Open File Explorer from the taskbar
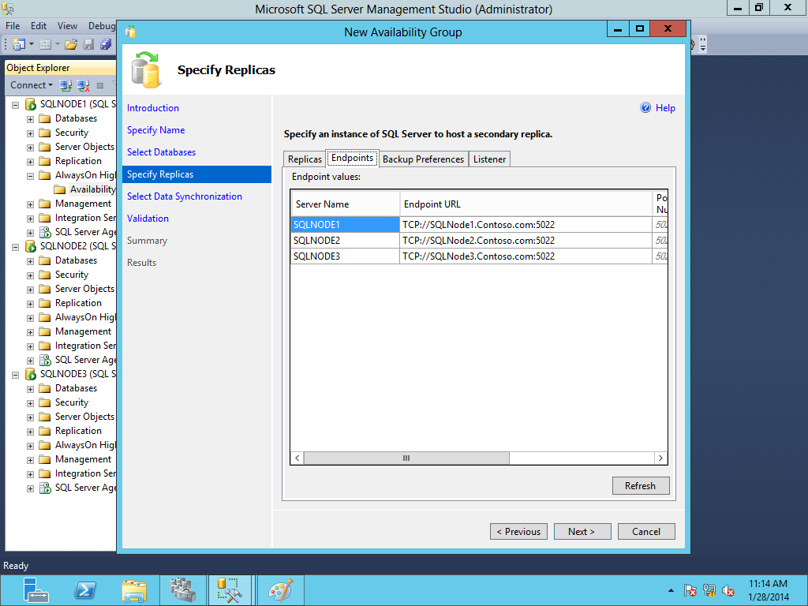 point(134,590)
